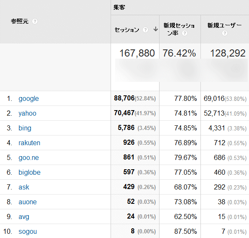The width and height of the screenshot is (249, 238).
Task: Click sort arrow in セッション column
Action: (x=156, y=29)
